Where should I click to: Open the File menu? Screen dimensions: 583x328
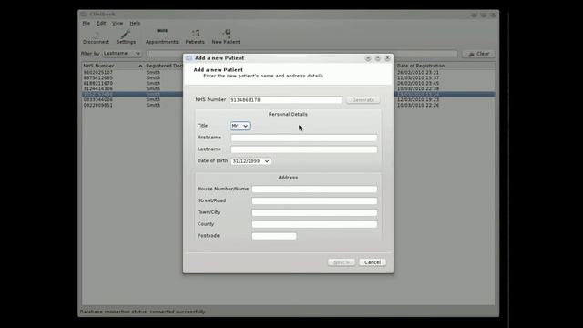tap(87, 23)
